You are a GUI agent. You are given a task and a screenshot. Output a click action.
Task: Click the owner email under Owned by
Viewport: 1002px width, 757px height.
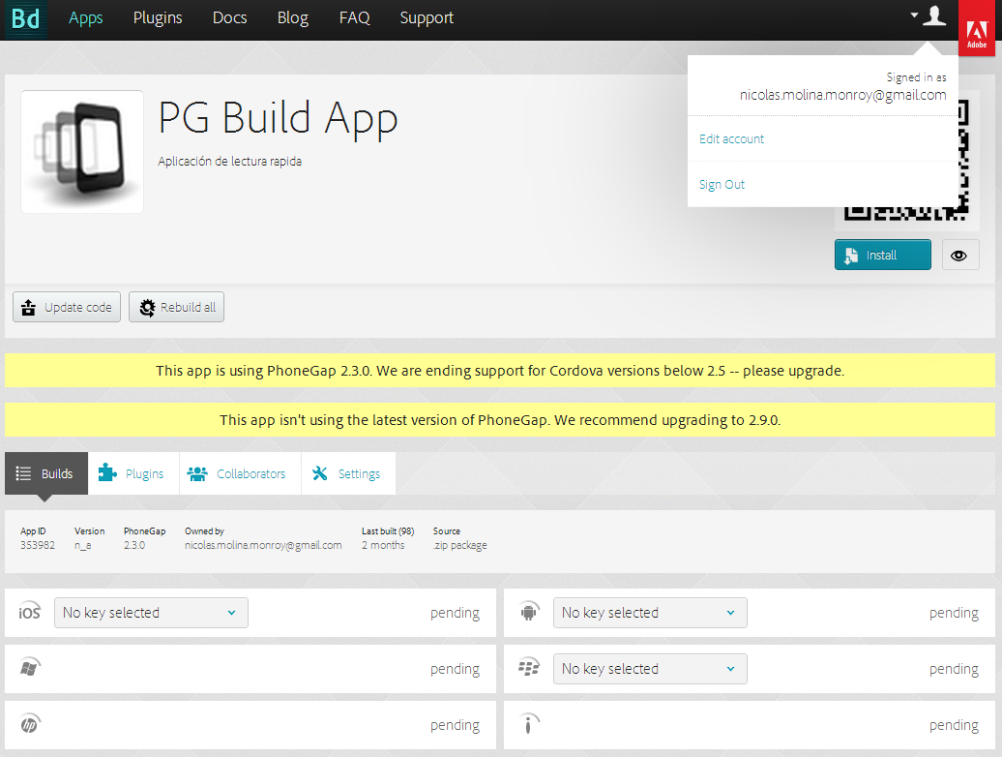(263, 545)
